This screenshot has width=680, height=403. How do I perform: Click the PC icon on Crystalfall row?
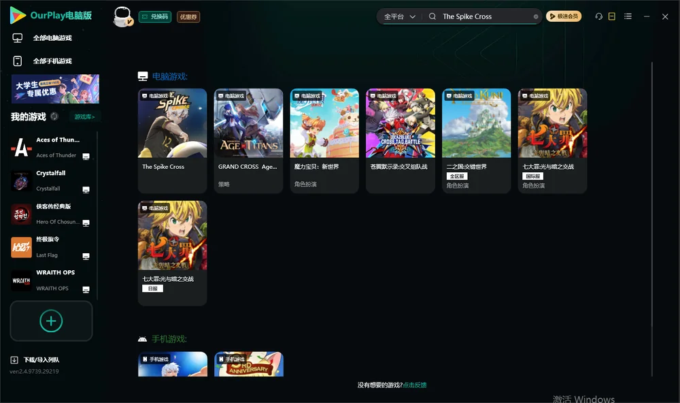pyautogui.click(x=86, y=190)
